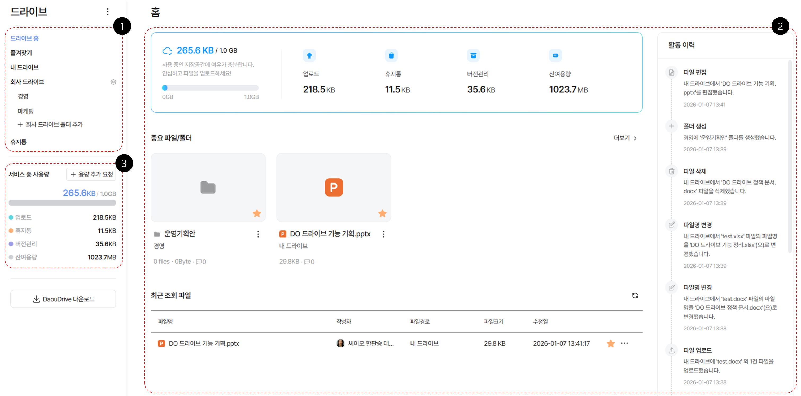Open the ellipsis menu in recent file row
Viewport: 801px width, 396px height.
click(624, 343)
